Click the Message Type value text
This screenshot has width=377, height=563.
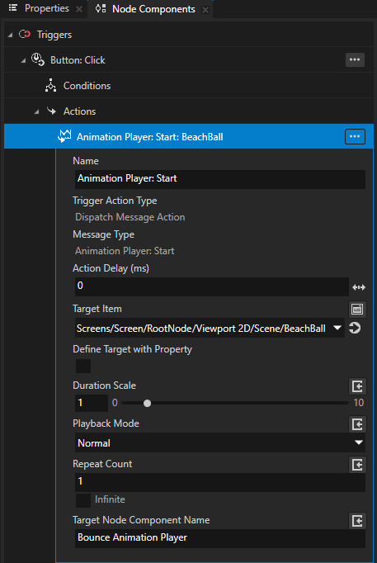[x=125, y=251]
